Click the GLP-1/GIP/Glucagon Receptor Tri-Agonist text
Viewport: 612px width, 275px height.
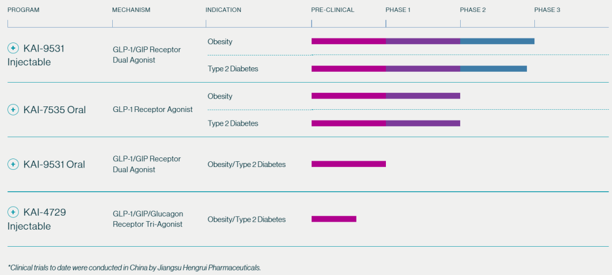[x=148, y=219]
